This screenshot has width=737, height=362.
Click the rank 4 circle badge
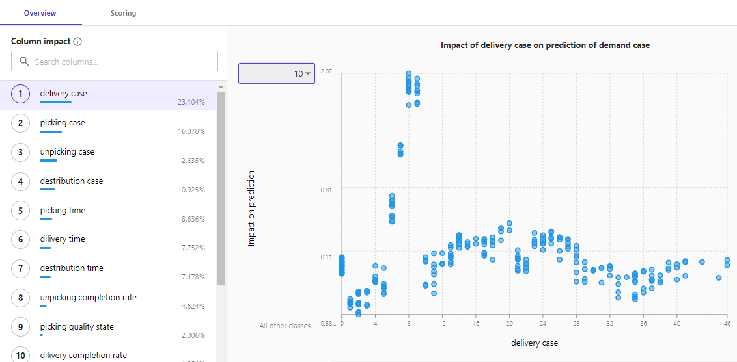[21, 181]
